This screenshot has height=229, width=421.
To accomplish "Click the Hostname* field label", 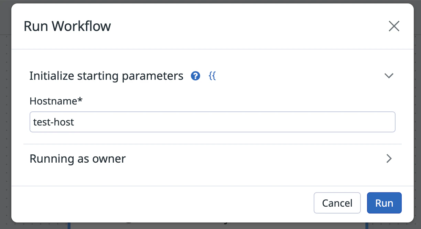I will 56,101.
